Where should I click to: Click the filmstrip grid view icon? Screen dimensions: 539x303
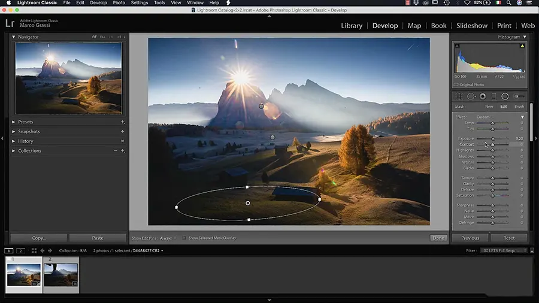tap(34, 250)
